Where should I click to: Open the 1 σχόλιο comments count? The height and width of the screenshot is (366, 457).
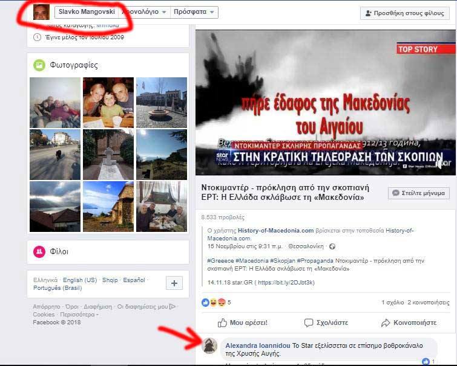[393, 303]
